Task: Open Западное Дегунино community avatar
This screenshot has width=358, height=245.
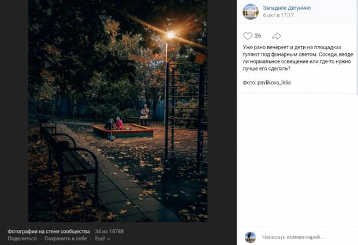Action: click(x=251, y=12)
